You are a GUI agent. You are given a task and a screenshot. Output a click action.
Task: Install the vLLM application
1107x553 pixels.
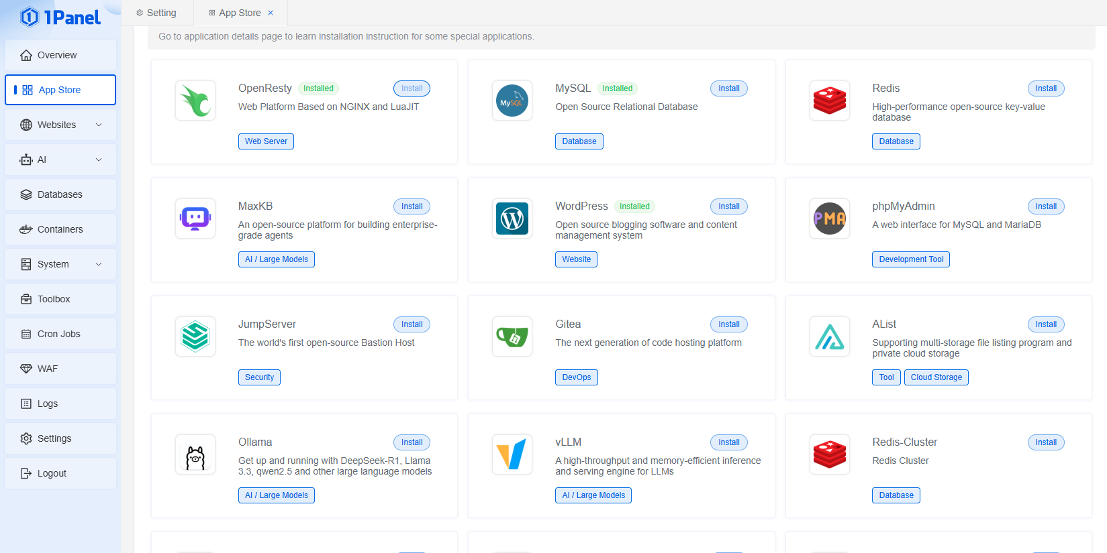[729, 442]
